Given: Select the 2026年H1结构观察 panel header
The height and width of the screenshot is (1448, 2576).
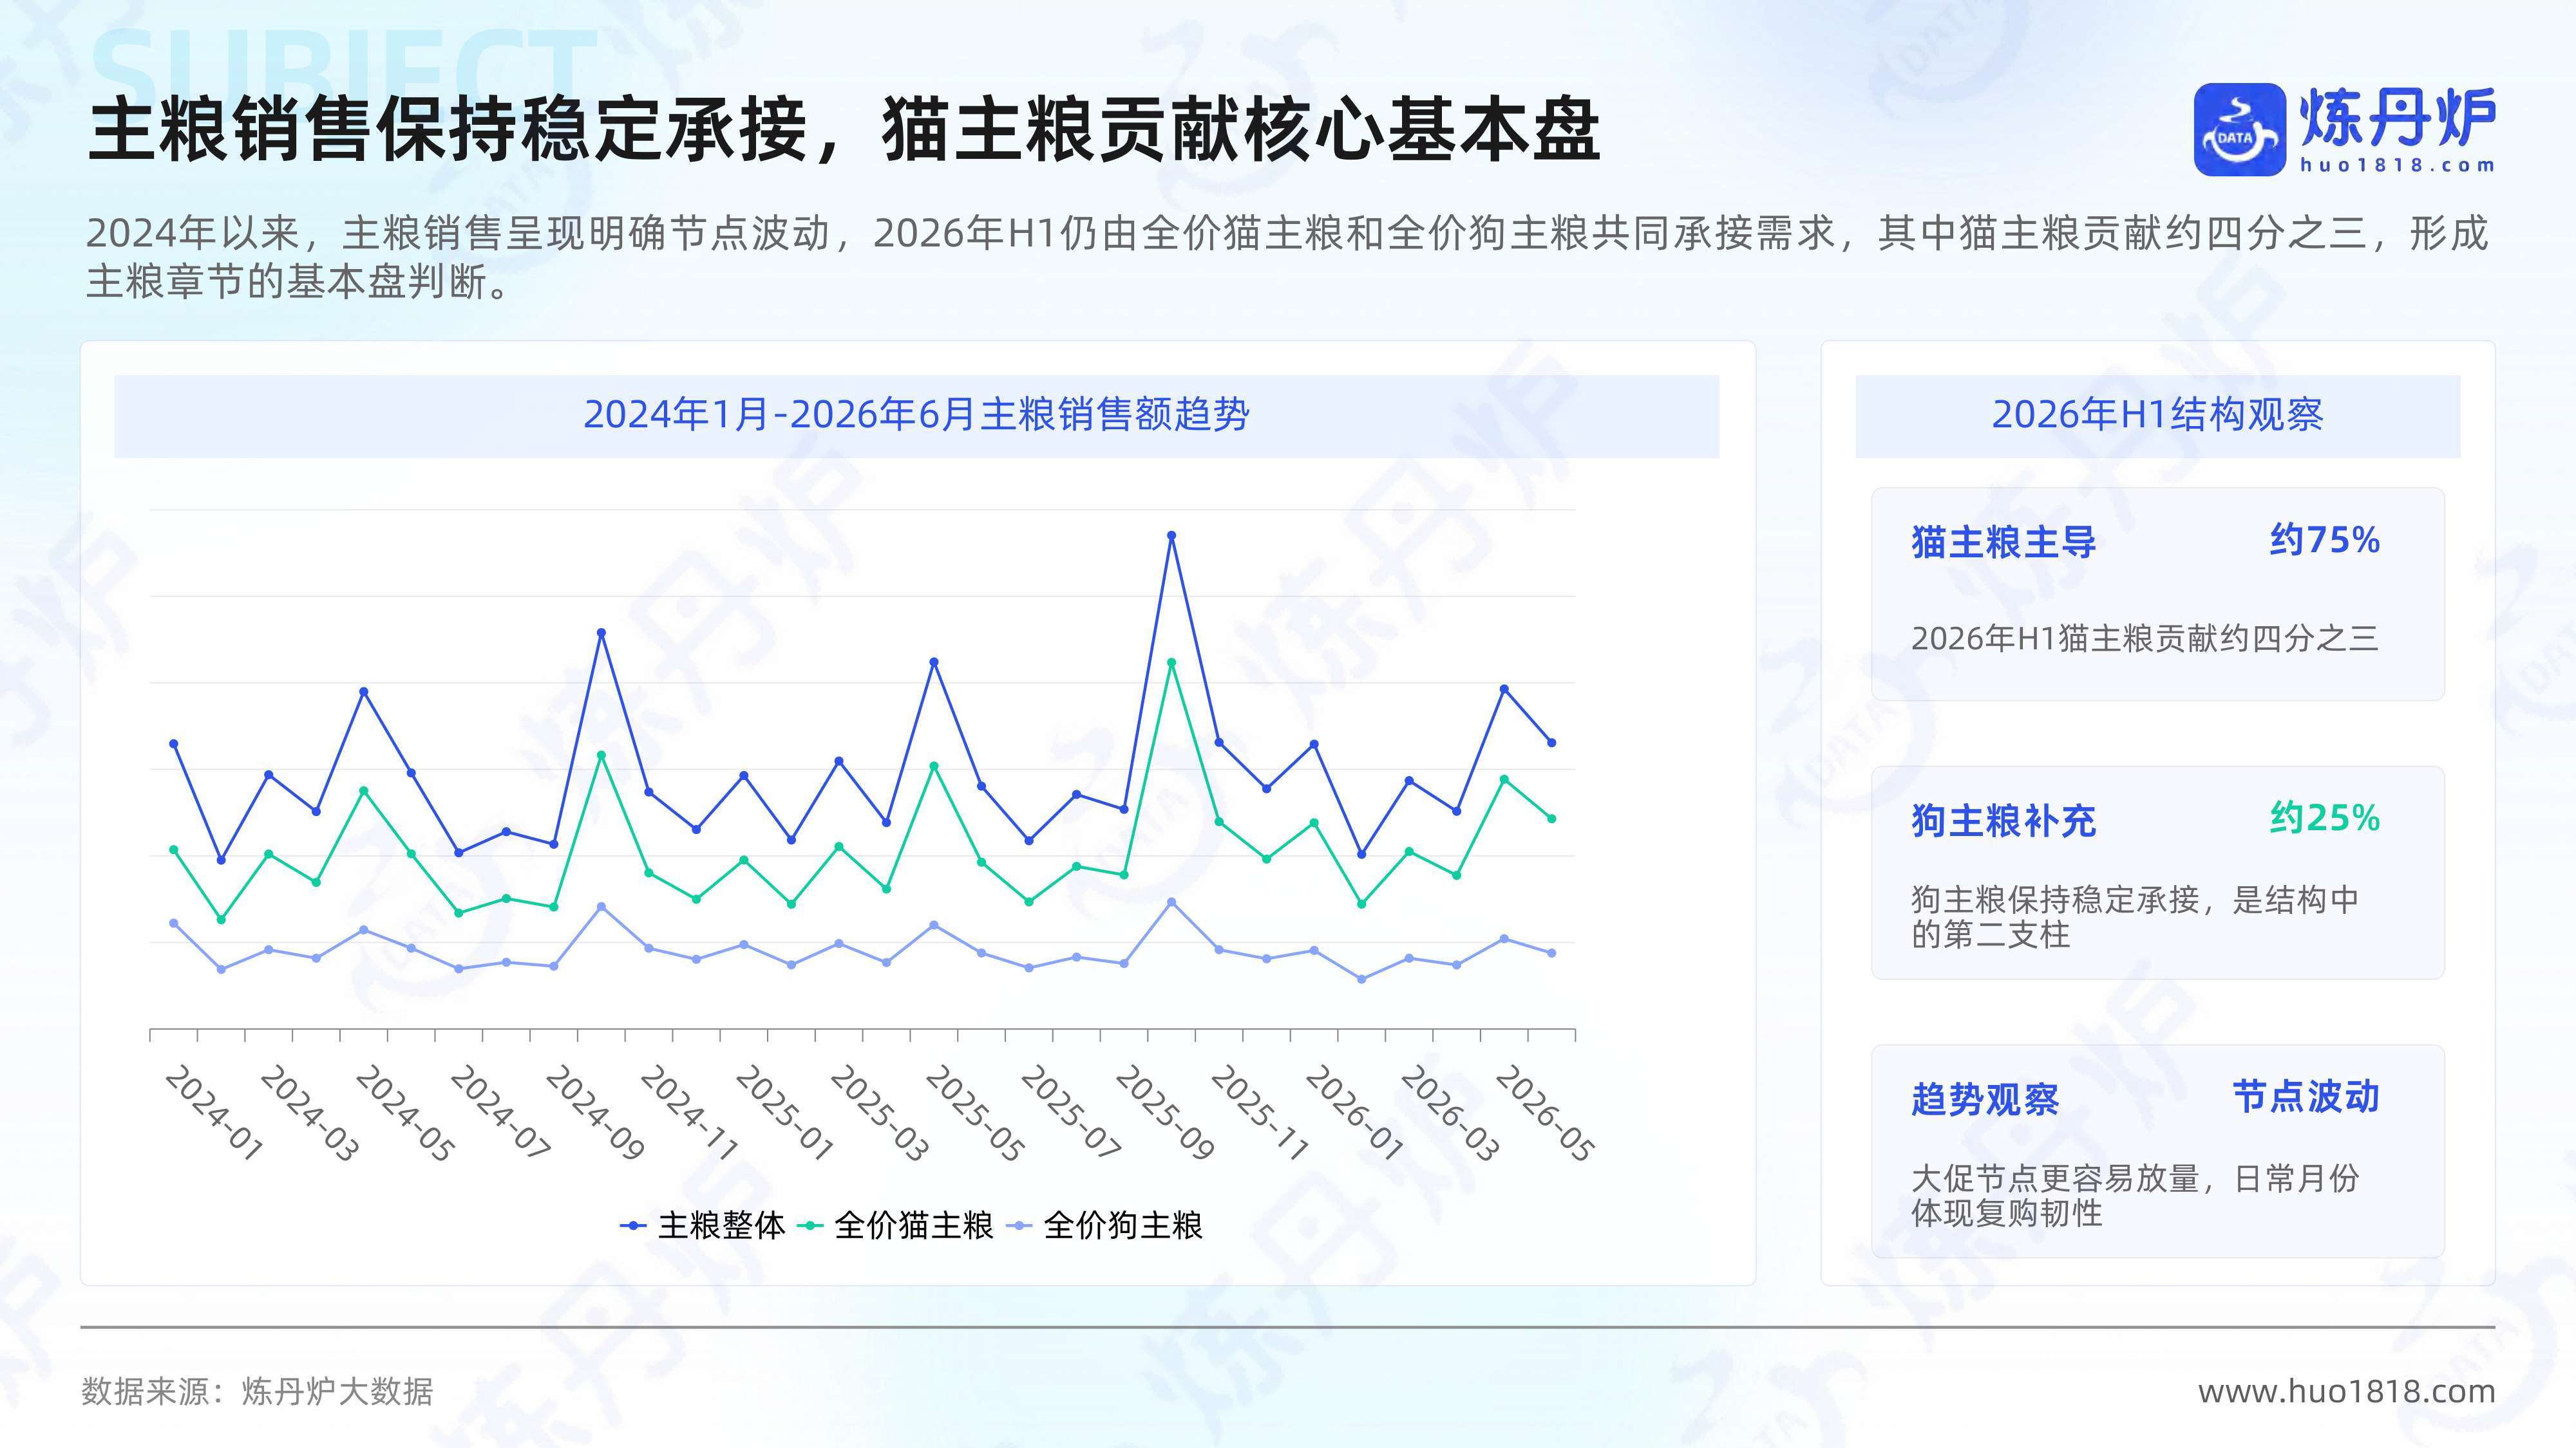Looking at the screenshot, I should [2157, 414].
